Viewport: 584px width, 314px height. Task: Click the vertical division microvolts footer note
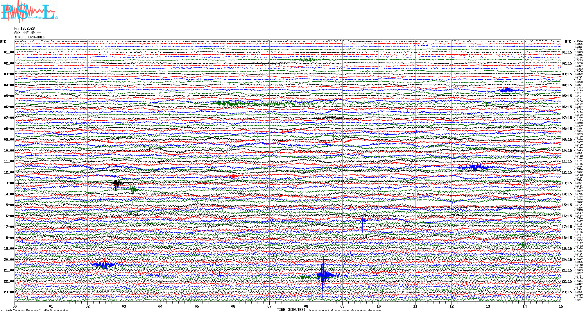tap(37, 310)
